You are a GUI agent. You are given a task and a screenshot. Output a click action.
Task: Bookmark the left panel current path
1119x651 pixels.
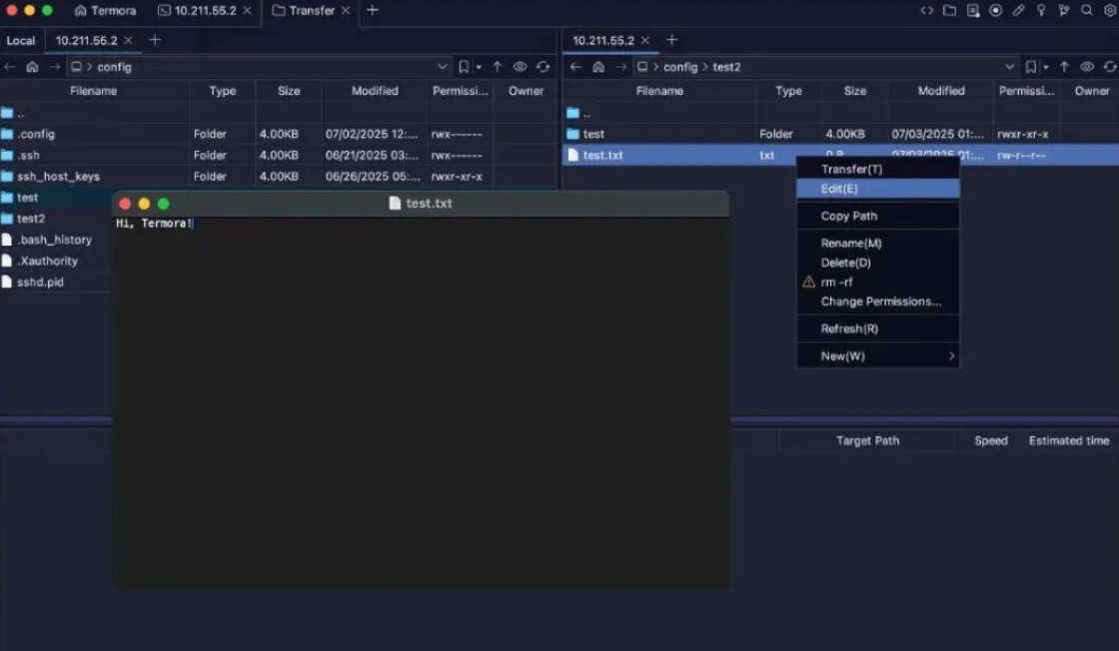click(x=464, y=66)
